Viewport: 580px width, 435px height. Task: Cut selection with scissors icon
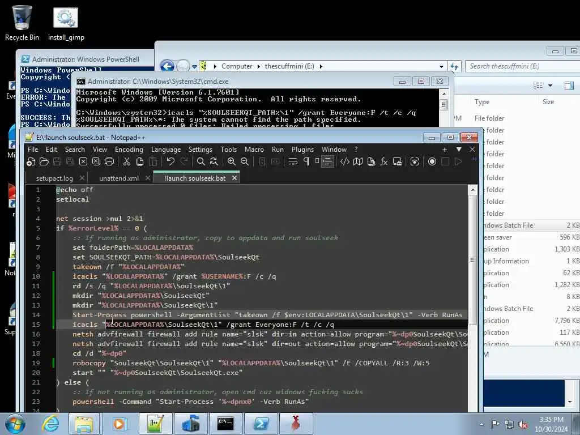126,161
